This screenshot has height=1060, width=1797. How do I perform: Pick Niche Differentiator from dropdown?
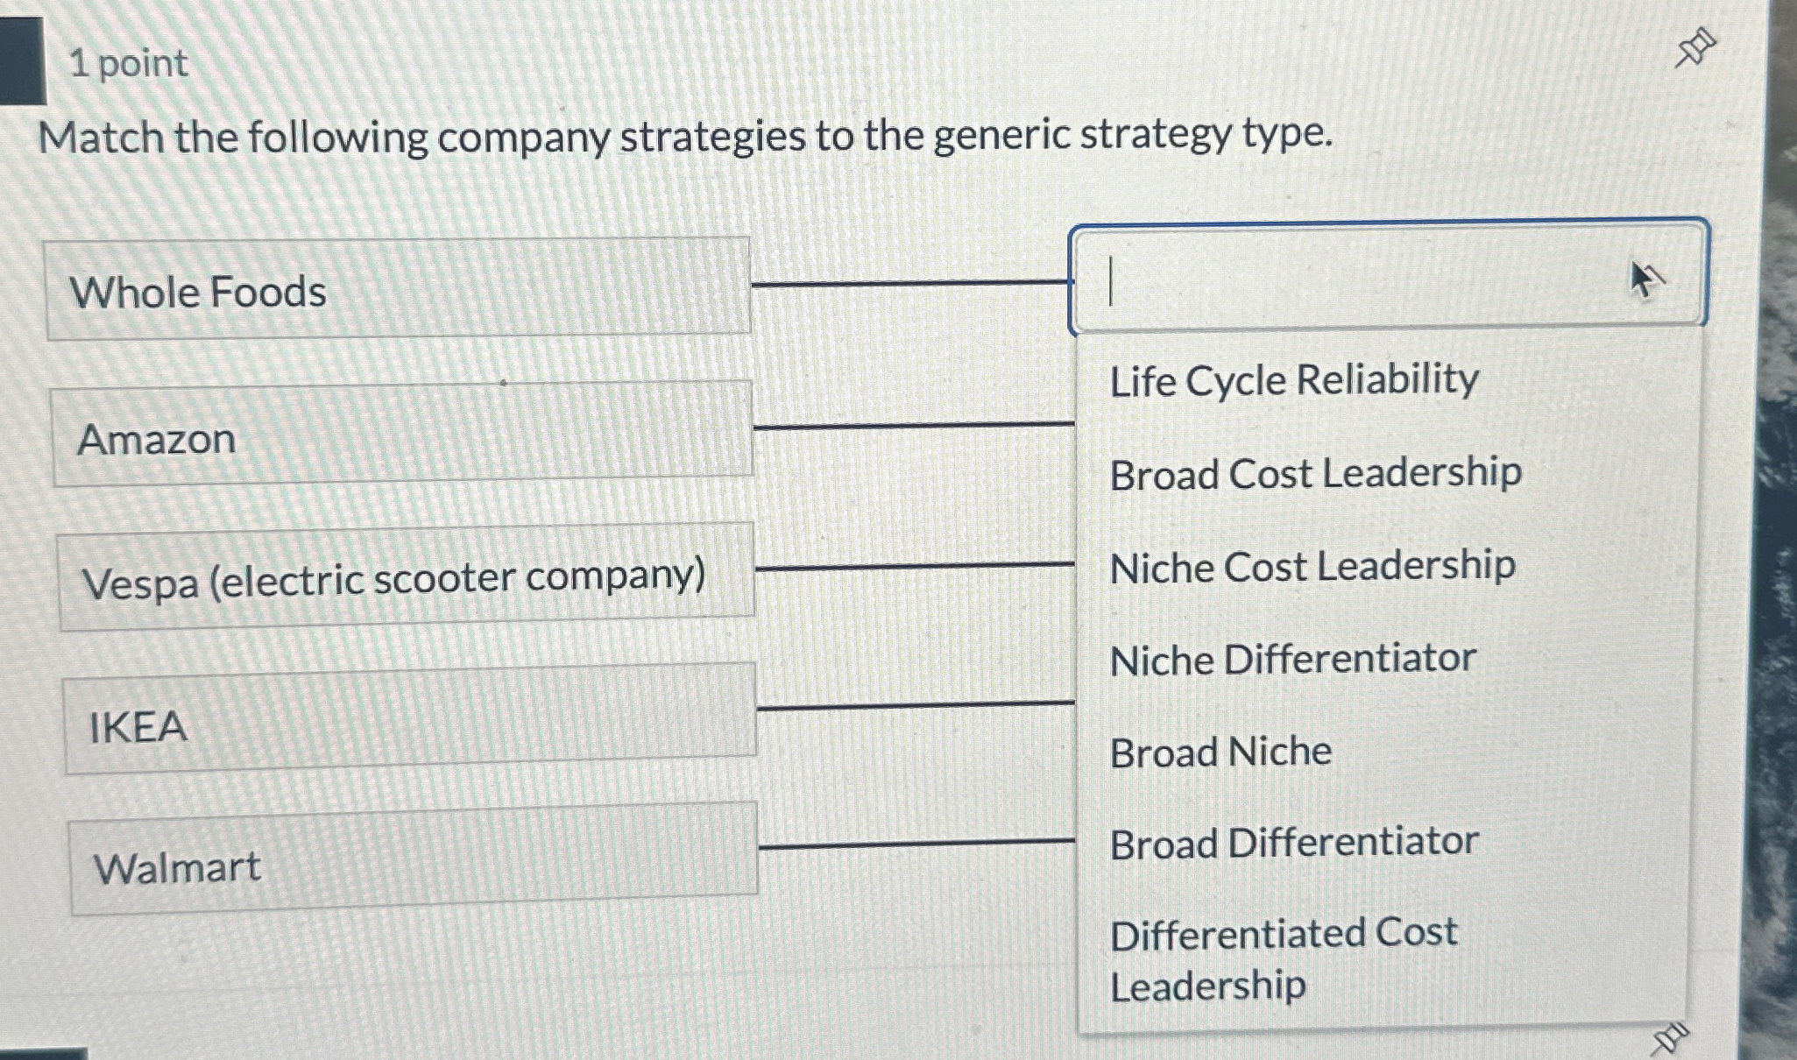pyautogui.click(x=1292, y=660)
